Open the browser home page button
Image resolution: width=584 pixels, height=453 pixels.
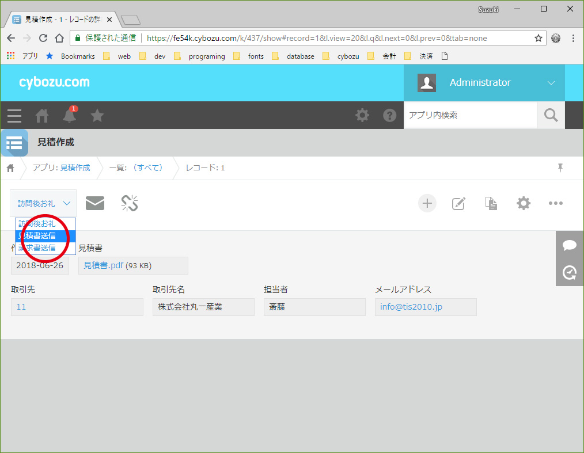tap(59, 38)
